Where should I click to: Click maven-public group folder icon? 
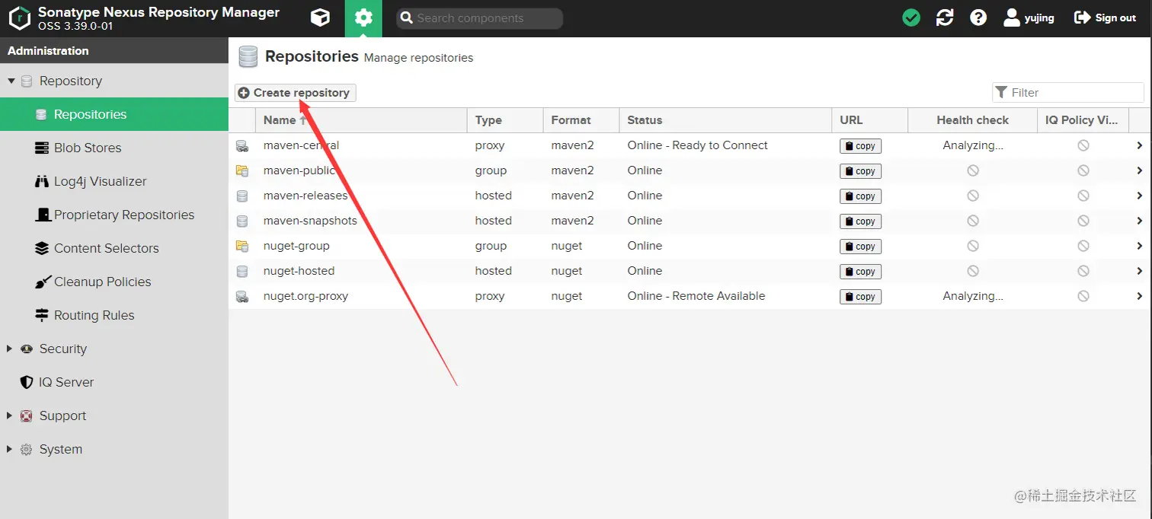click(x=242, y=170)
